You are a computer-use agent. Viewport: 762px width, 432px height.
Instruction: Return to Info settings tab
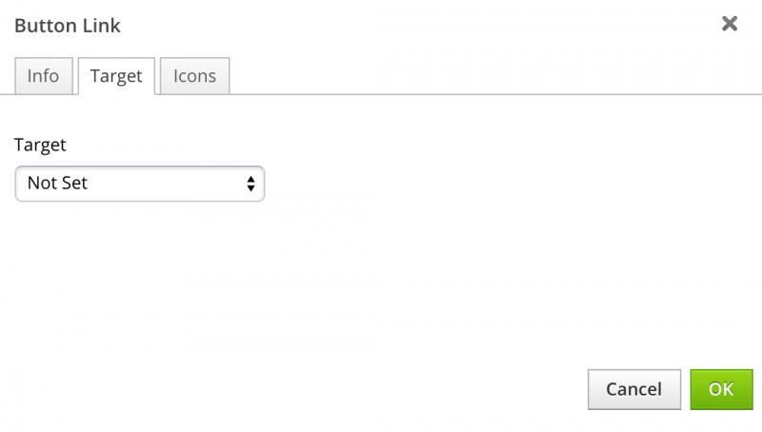point(43,76)
